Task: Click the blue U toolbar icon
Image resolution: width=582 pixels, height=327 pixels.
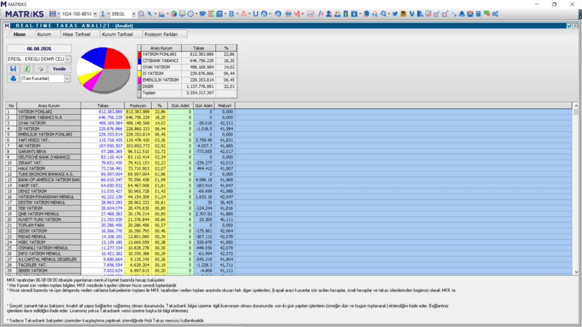Action: [x=255, y=14]
